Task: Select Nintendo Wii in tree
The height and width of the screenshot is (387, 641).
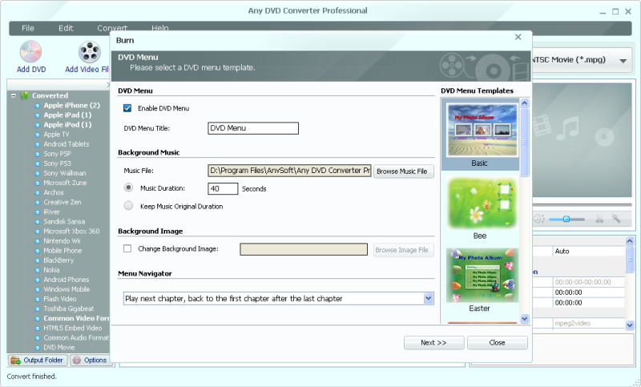Action: pyautogui.click(x=62, y=240)
